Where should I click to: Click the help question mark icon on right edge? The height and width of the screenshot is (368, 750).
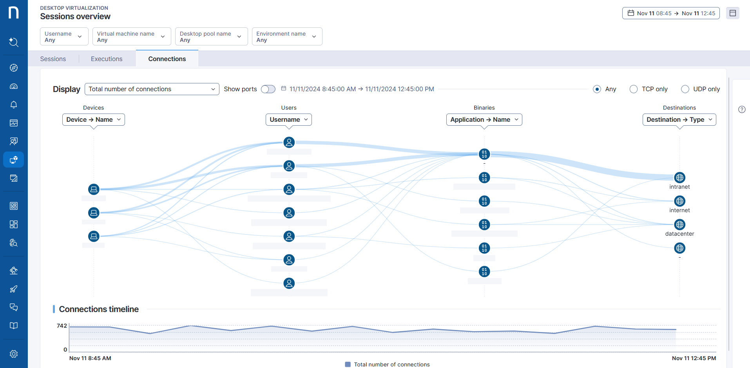click(741, 109)
